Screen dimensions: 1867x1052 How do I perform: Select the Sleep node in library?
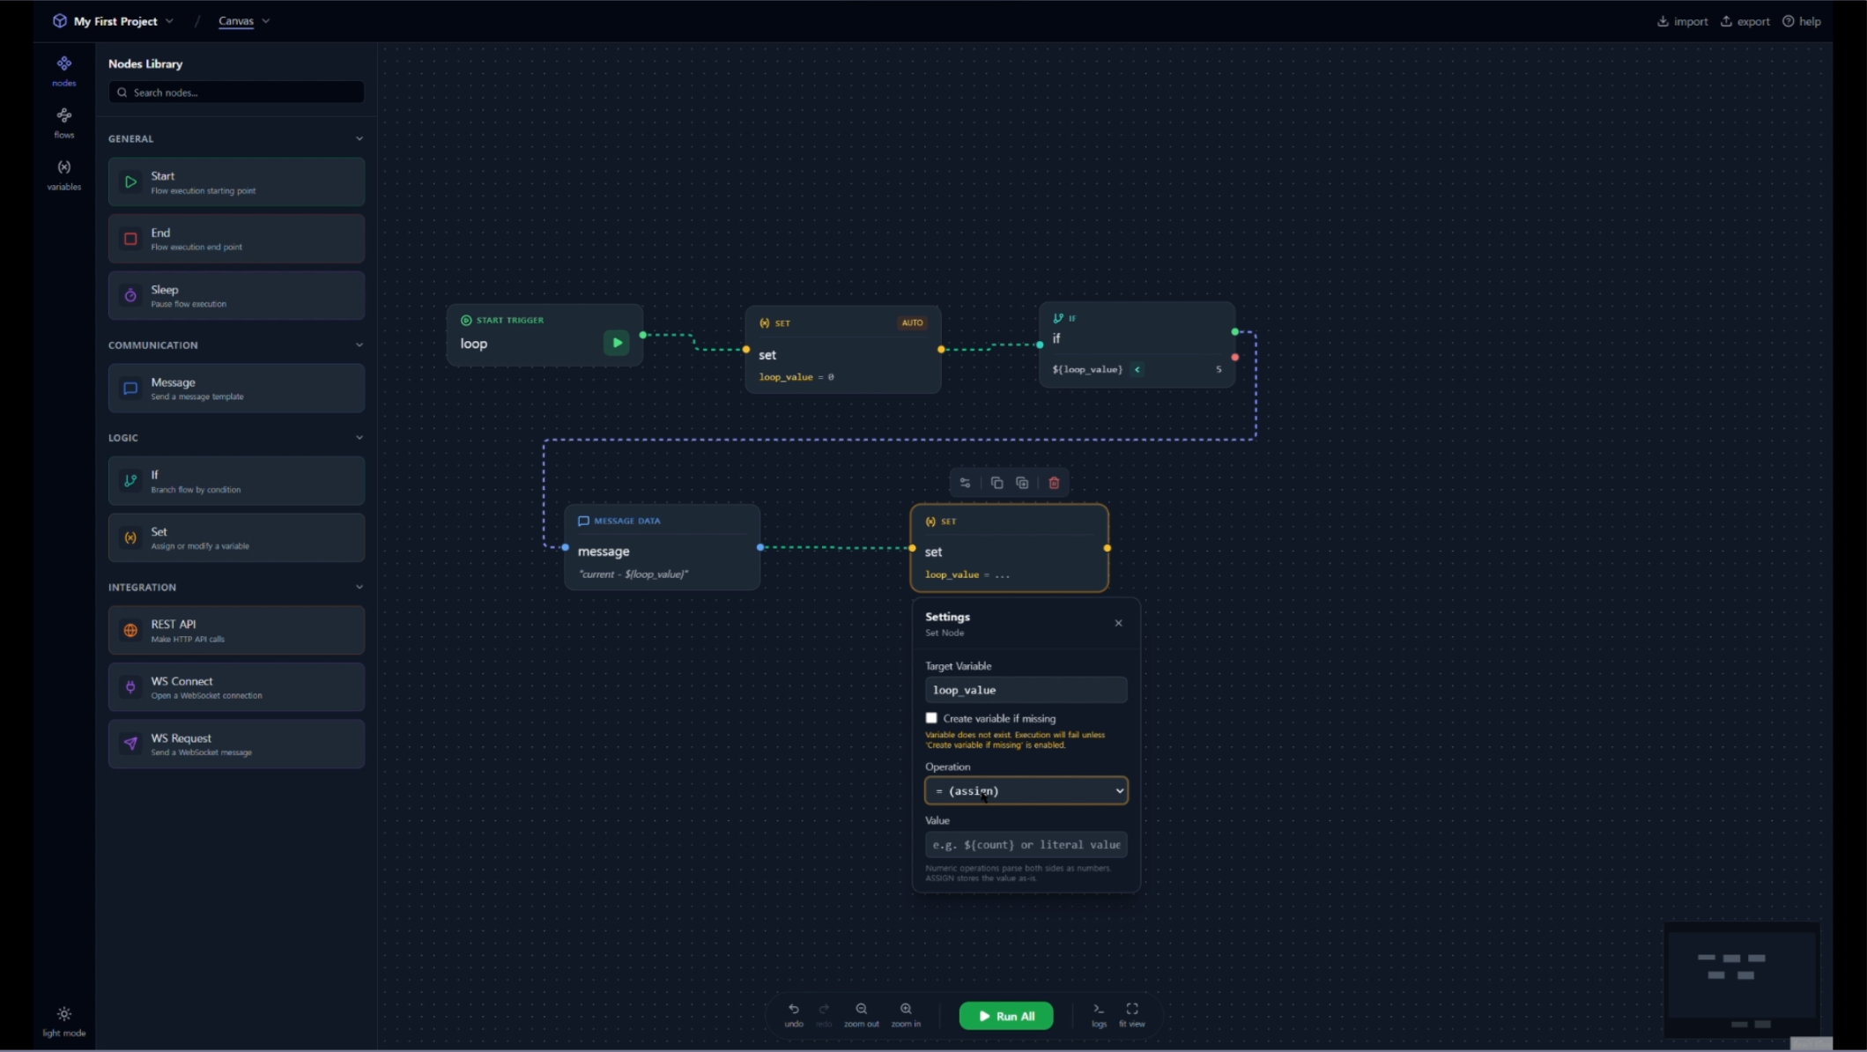[236, 296]
